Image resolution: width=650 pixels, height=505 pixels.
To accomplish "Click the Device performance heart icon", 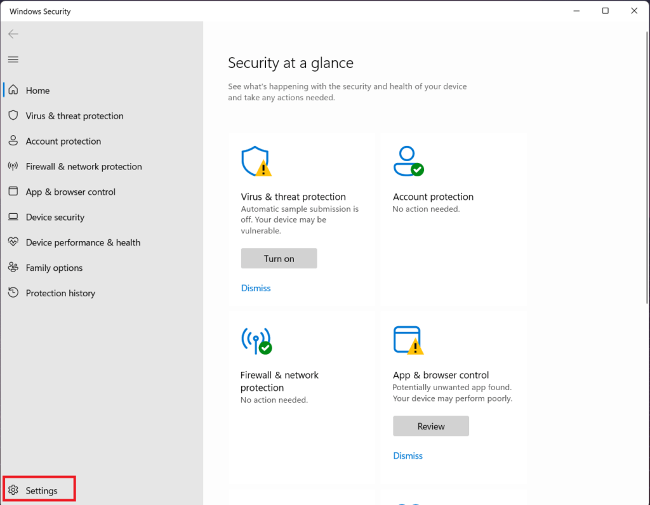I will 13,242.
